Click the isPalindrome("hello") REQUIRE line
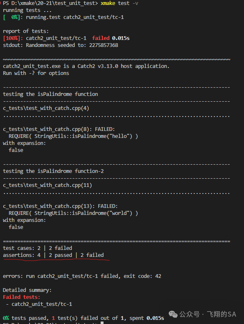 tap(73, 136)
